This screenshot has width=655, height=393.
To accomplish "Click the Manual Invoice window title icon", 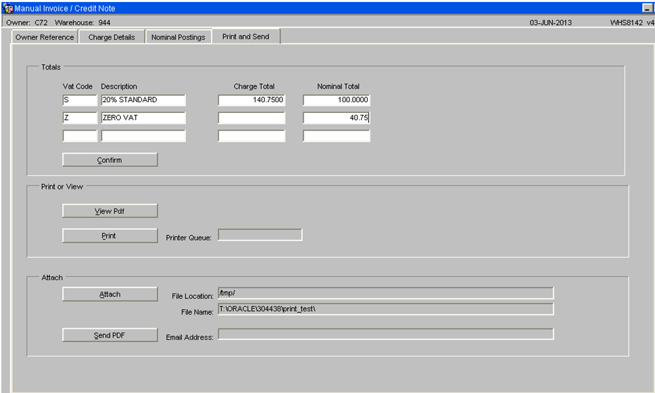I will coord(7,8).
